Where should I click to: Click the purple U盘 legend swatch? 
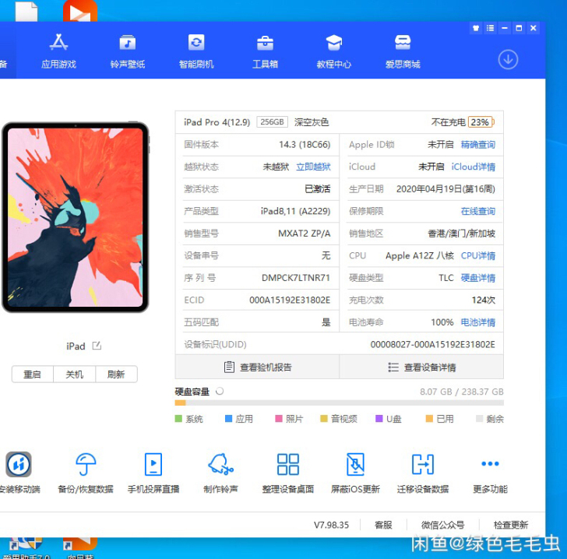click(x=379, y=418)
